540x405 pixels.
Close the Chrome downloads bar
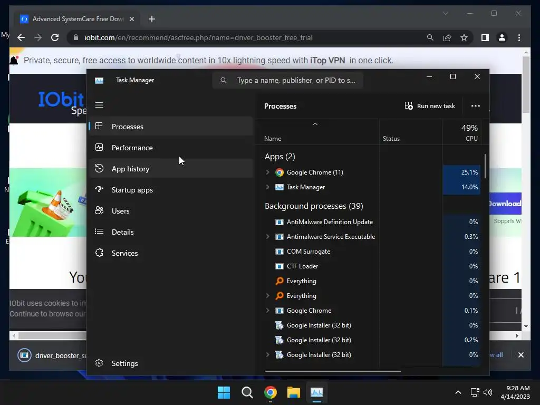tap(520, 355)
